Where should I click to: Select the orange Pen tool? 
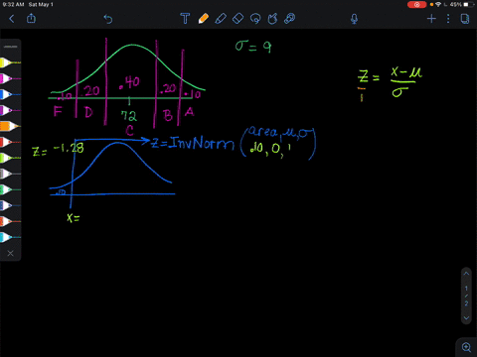point(204,19)
